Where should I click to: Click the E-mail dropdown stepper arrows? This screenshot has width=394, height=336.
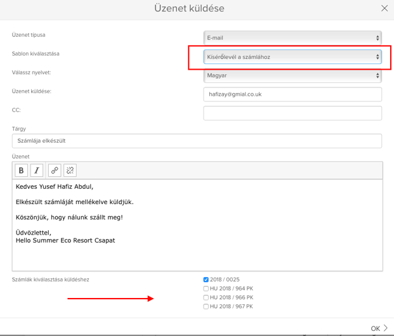[x=378, y=38]
